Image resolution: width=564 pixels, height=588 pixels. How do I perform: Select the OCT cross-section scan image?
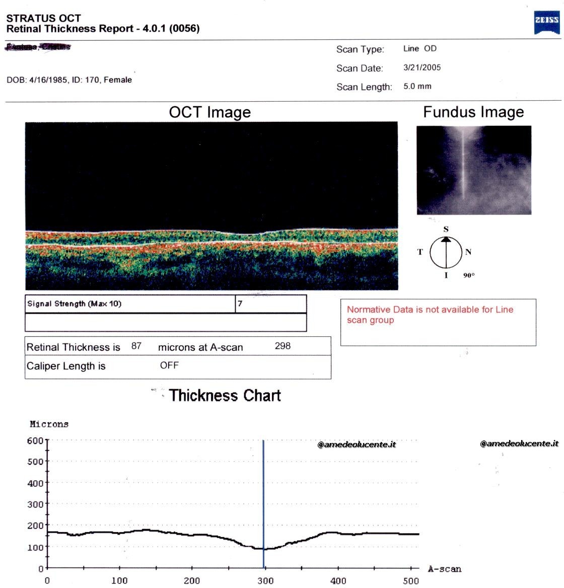pyautogui.click(x=211, y=206)
